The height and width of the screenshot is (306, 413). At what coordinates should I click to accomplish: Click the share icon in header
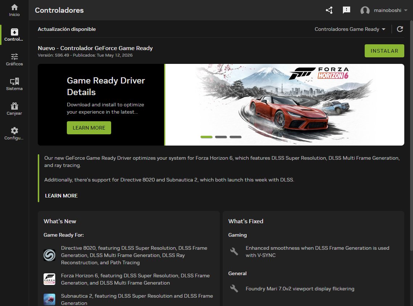329,10
